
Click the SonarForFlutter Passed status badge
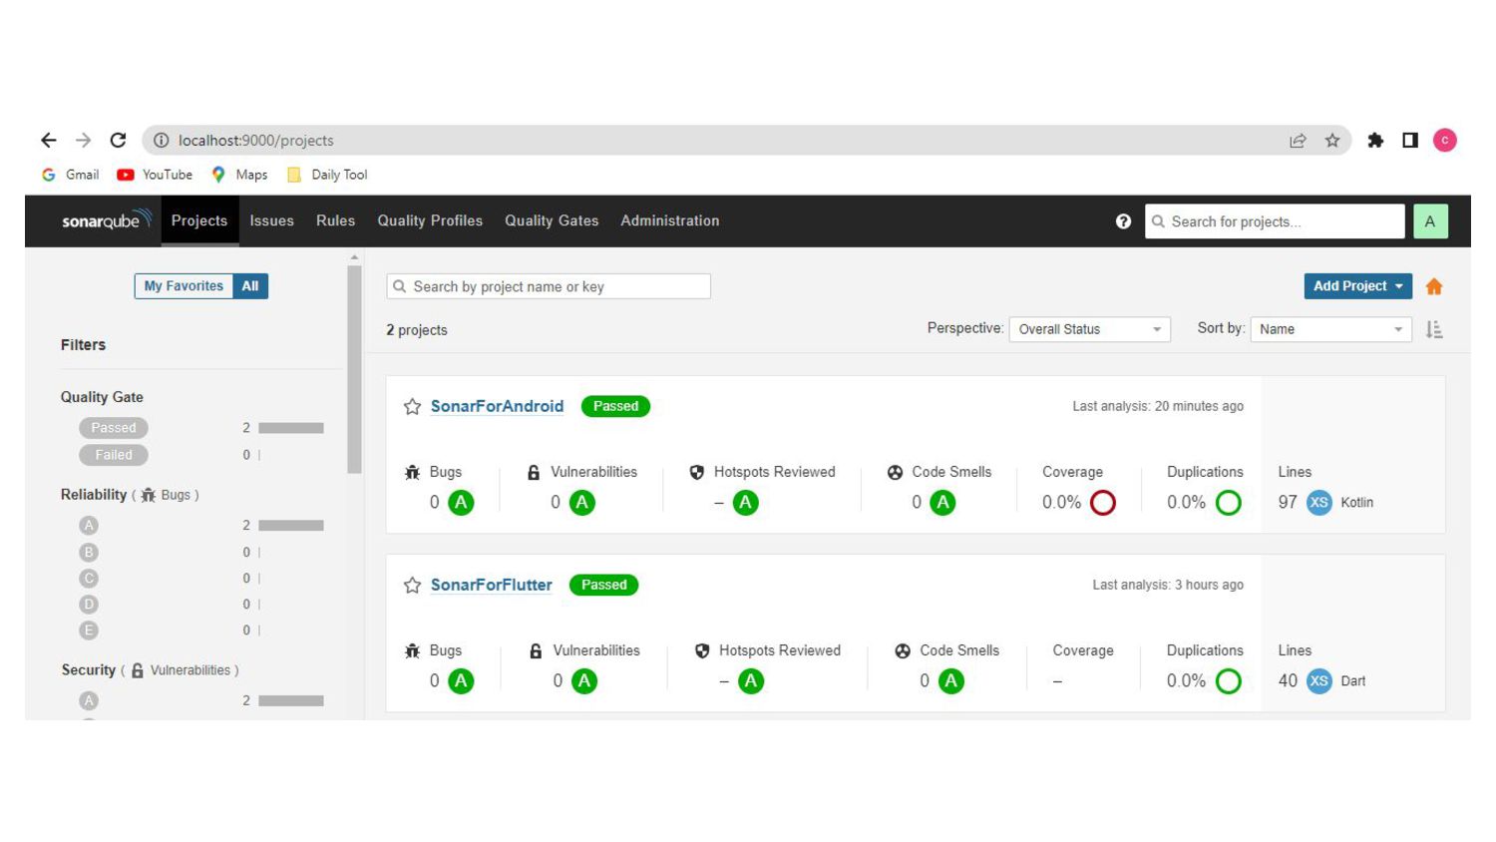click(603, 585)
